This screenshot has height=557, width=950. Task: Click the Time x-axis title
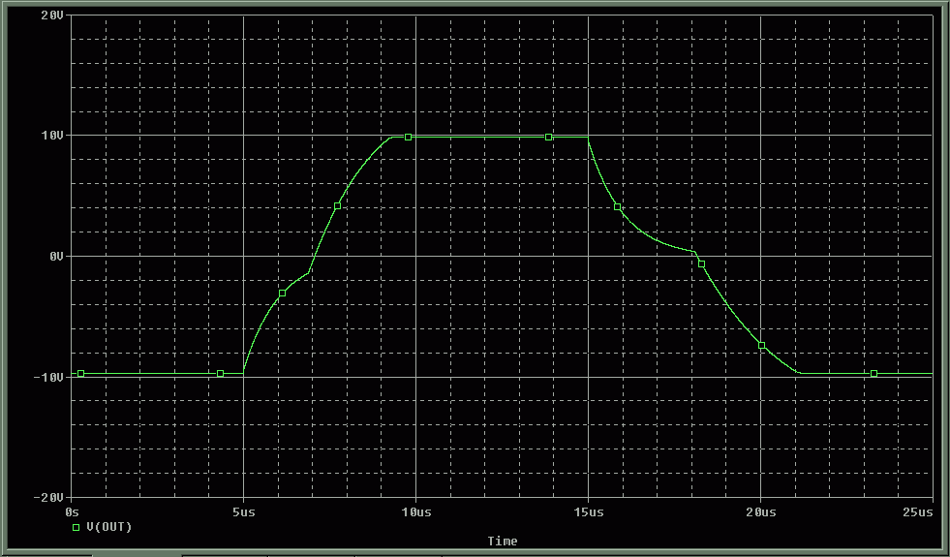pos(502,541)
